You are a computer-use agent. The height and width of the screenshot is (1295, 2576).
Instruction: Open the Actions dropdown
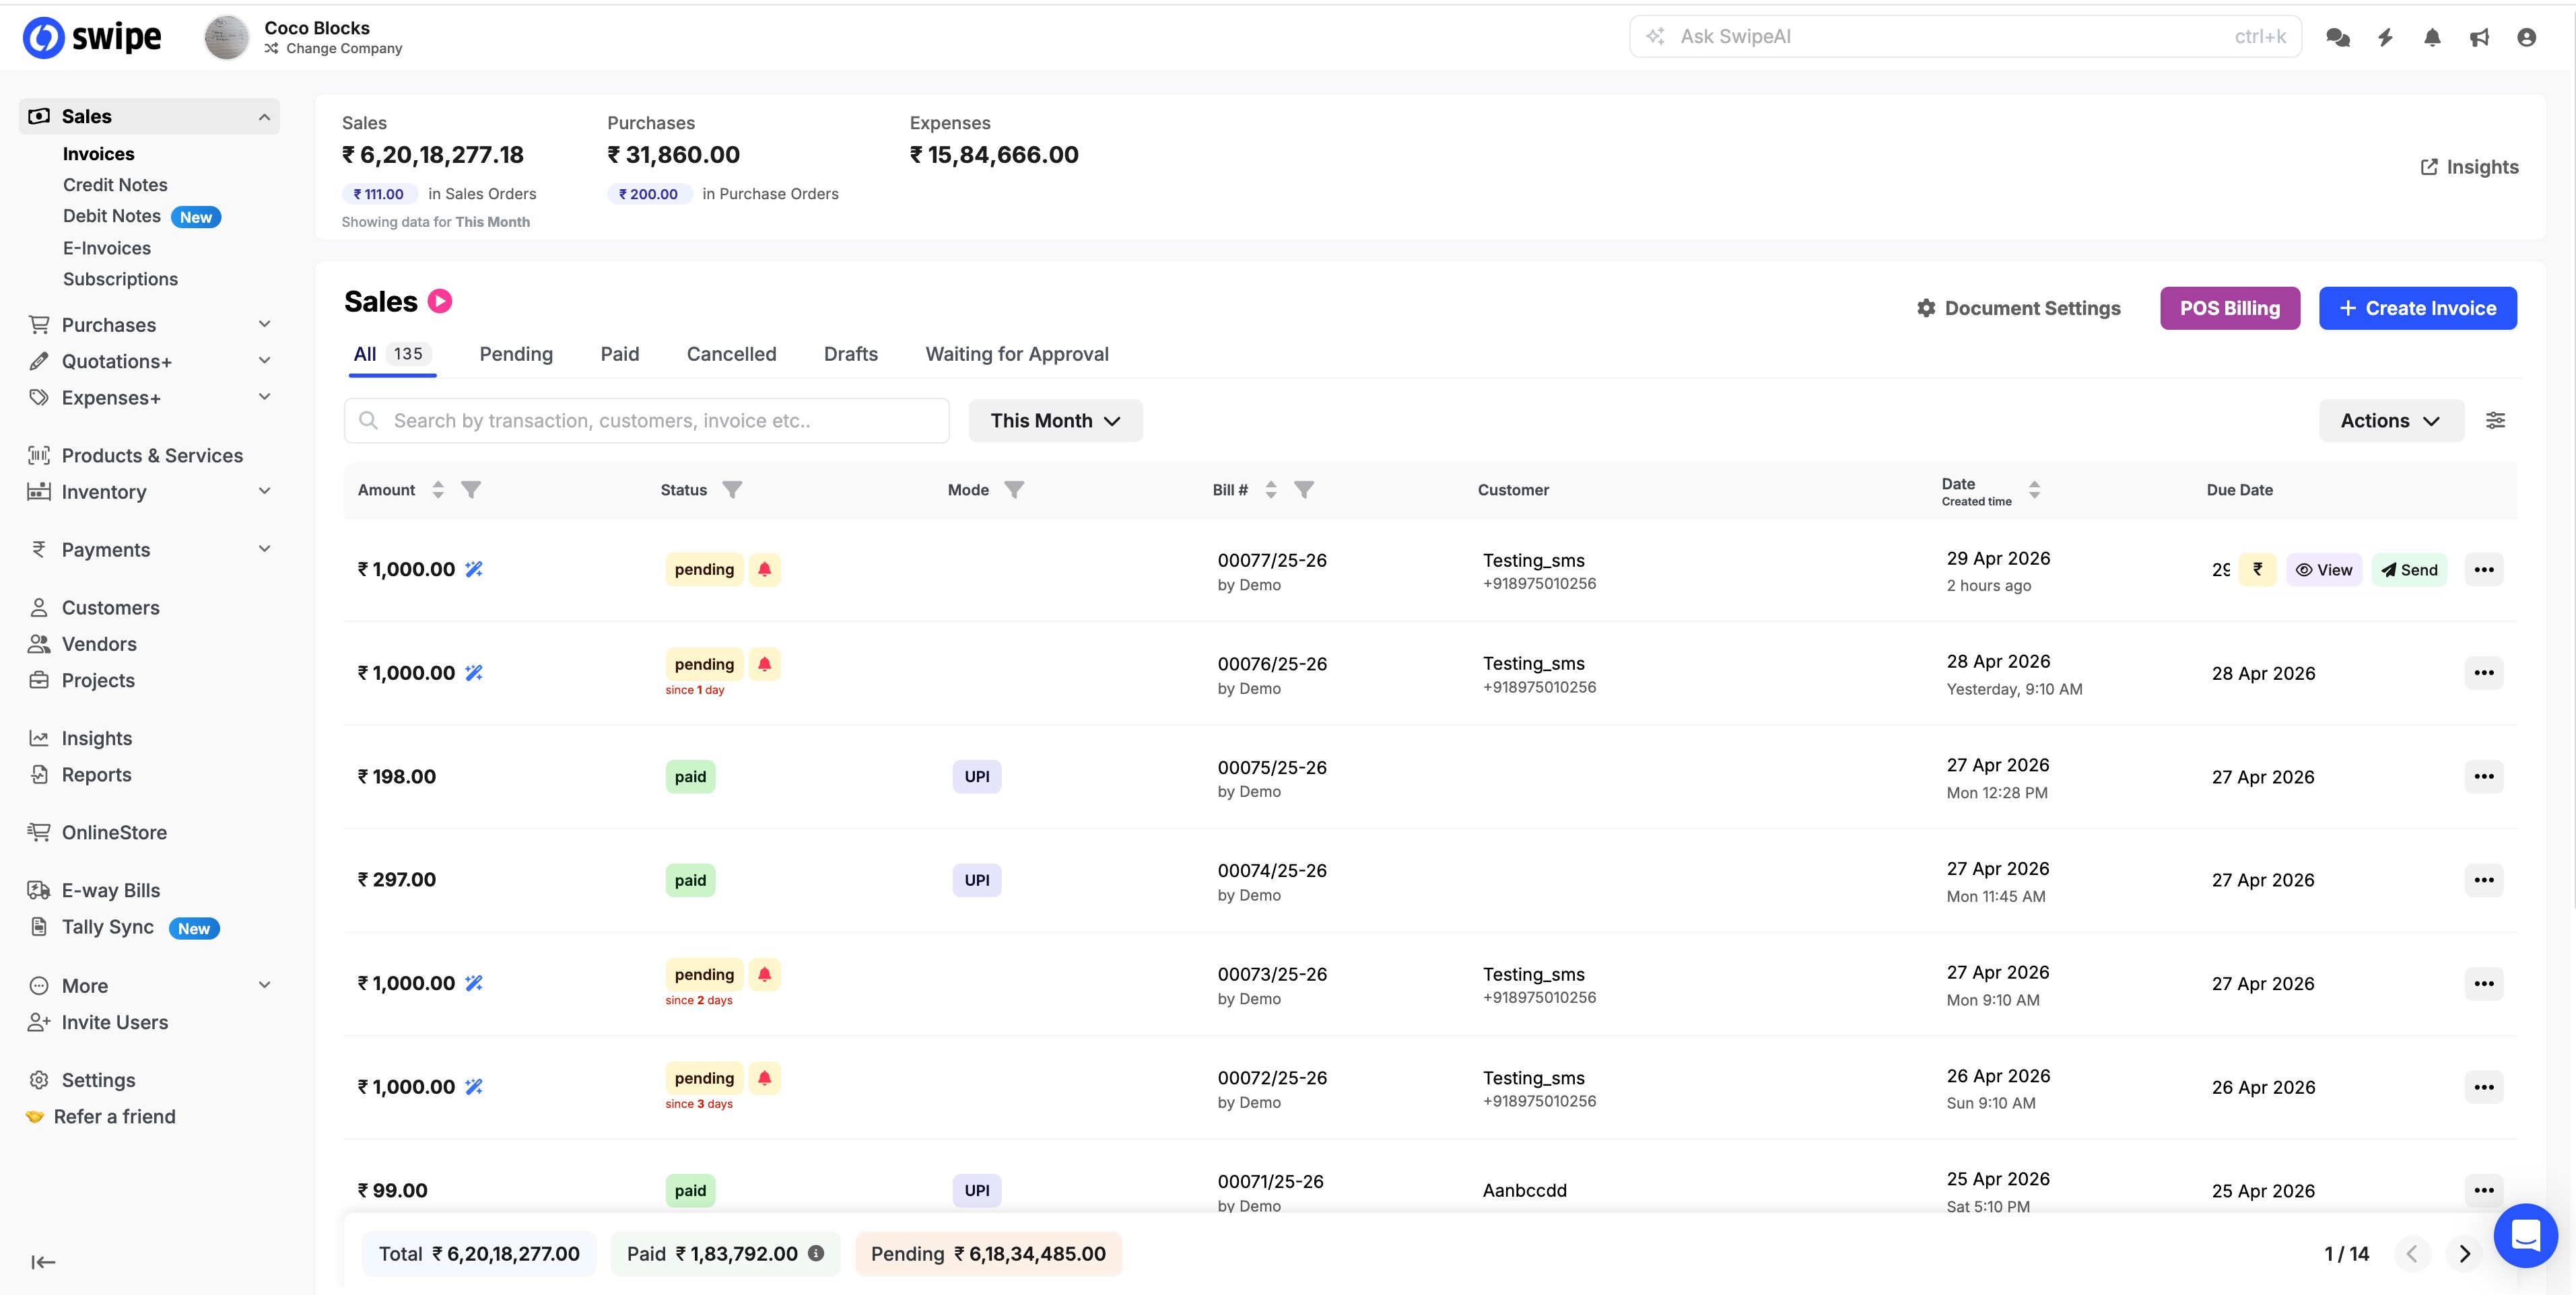(2390, 420)
